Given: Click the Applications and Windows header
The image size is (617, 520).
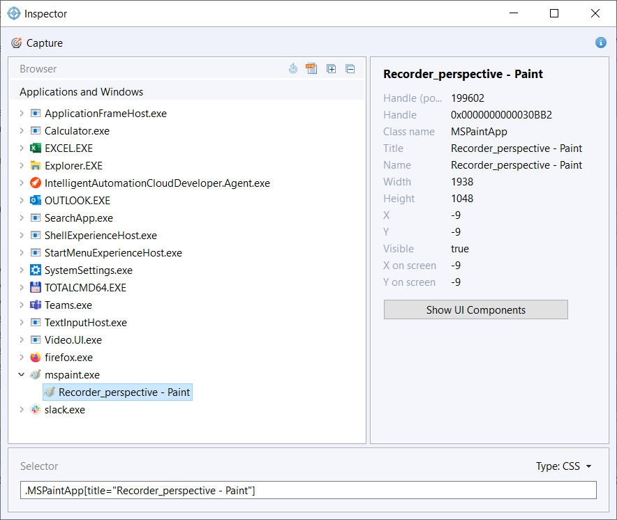Looking at the screenshot, I should pyautogui.click(x=82, y=91).
